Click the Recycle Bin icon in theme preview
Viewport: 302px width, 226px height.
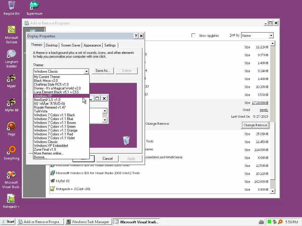(126, 140)
